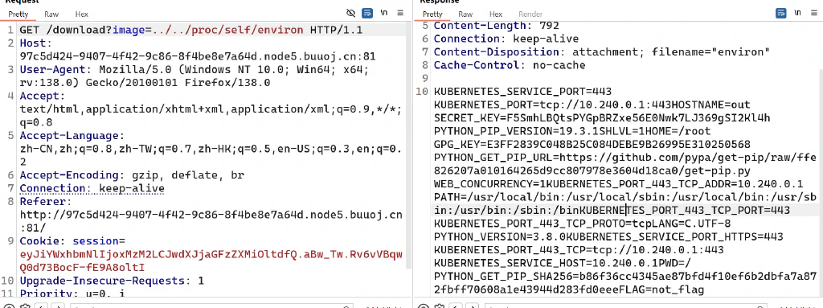Screen dimensions: 823x308
Task: Click the Content-Length: 792 response header
Action: click(x=496, y=25)
